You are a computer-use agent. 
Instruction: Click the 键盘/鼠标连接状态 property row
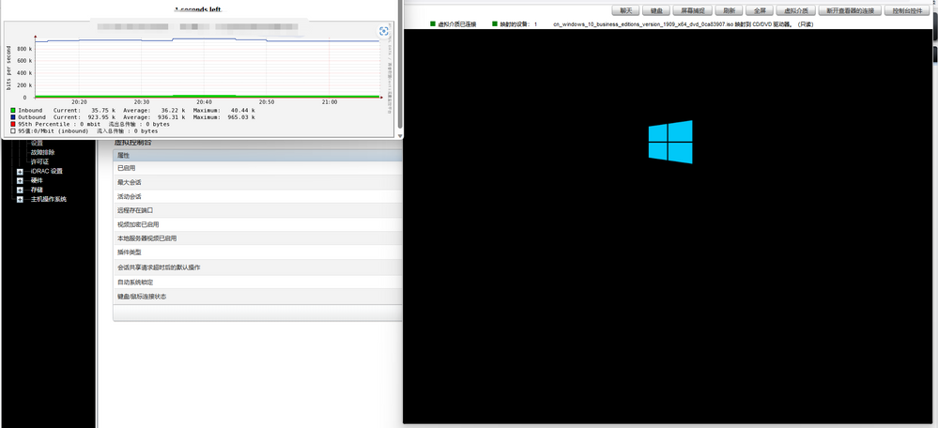tap(258, 297)
